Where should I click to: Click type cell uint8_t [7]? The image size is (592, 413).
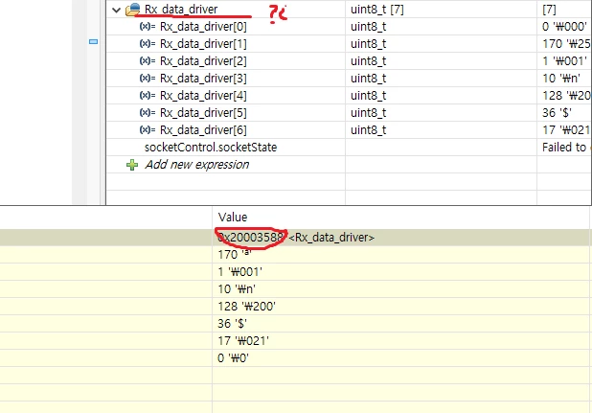(x=377, y=10)
